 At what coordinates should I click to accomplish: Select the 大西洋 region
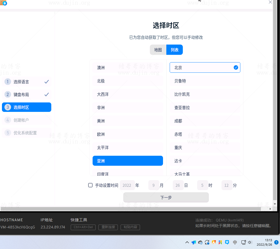pos(128,94)
